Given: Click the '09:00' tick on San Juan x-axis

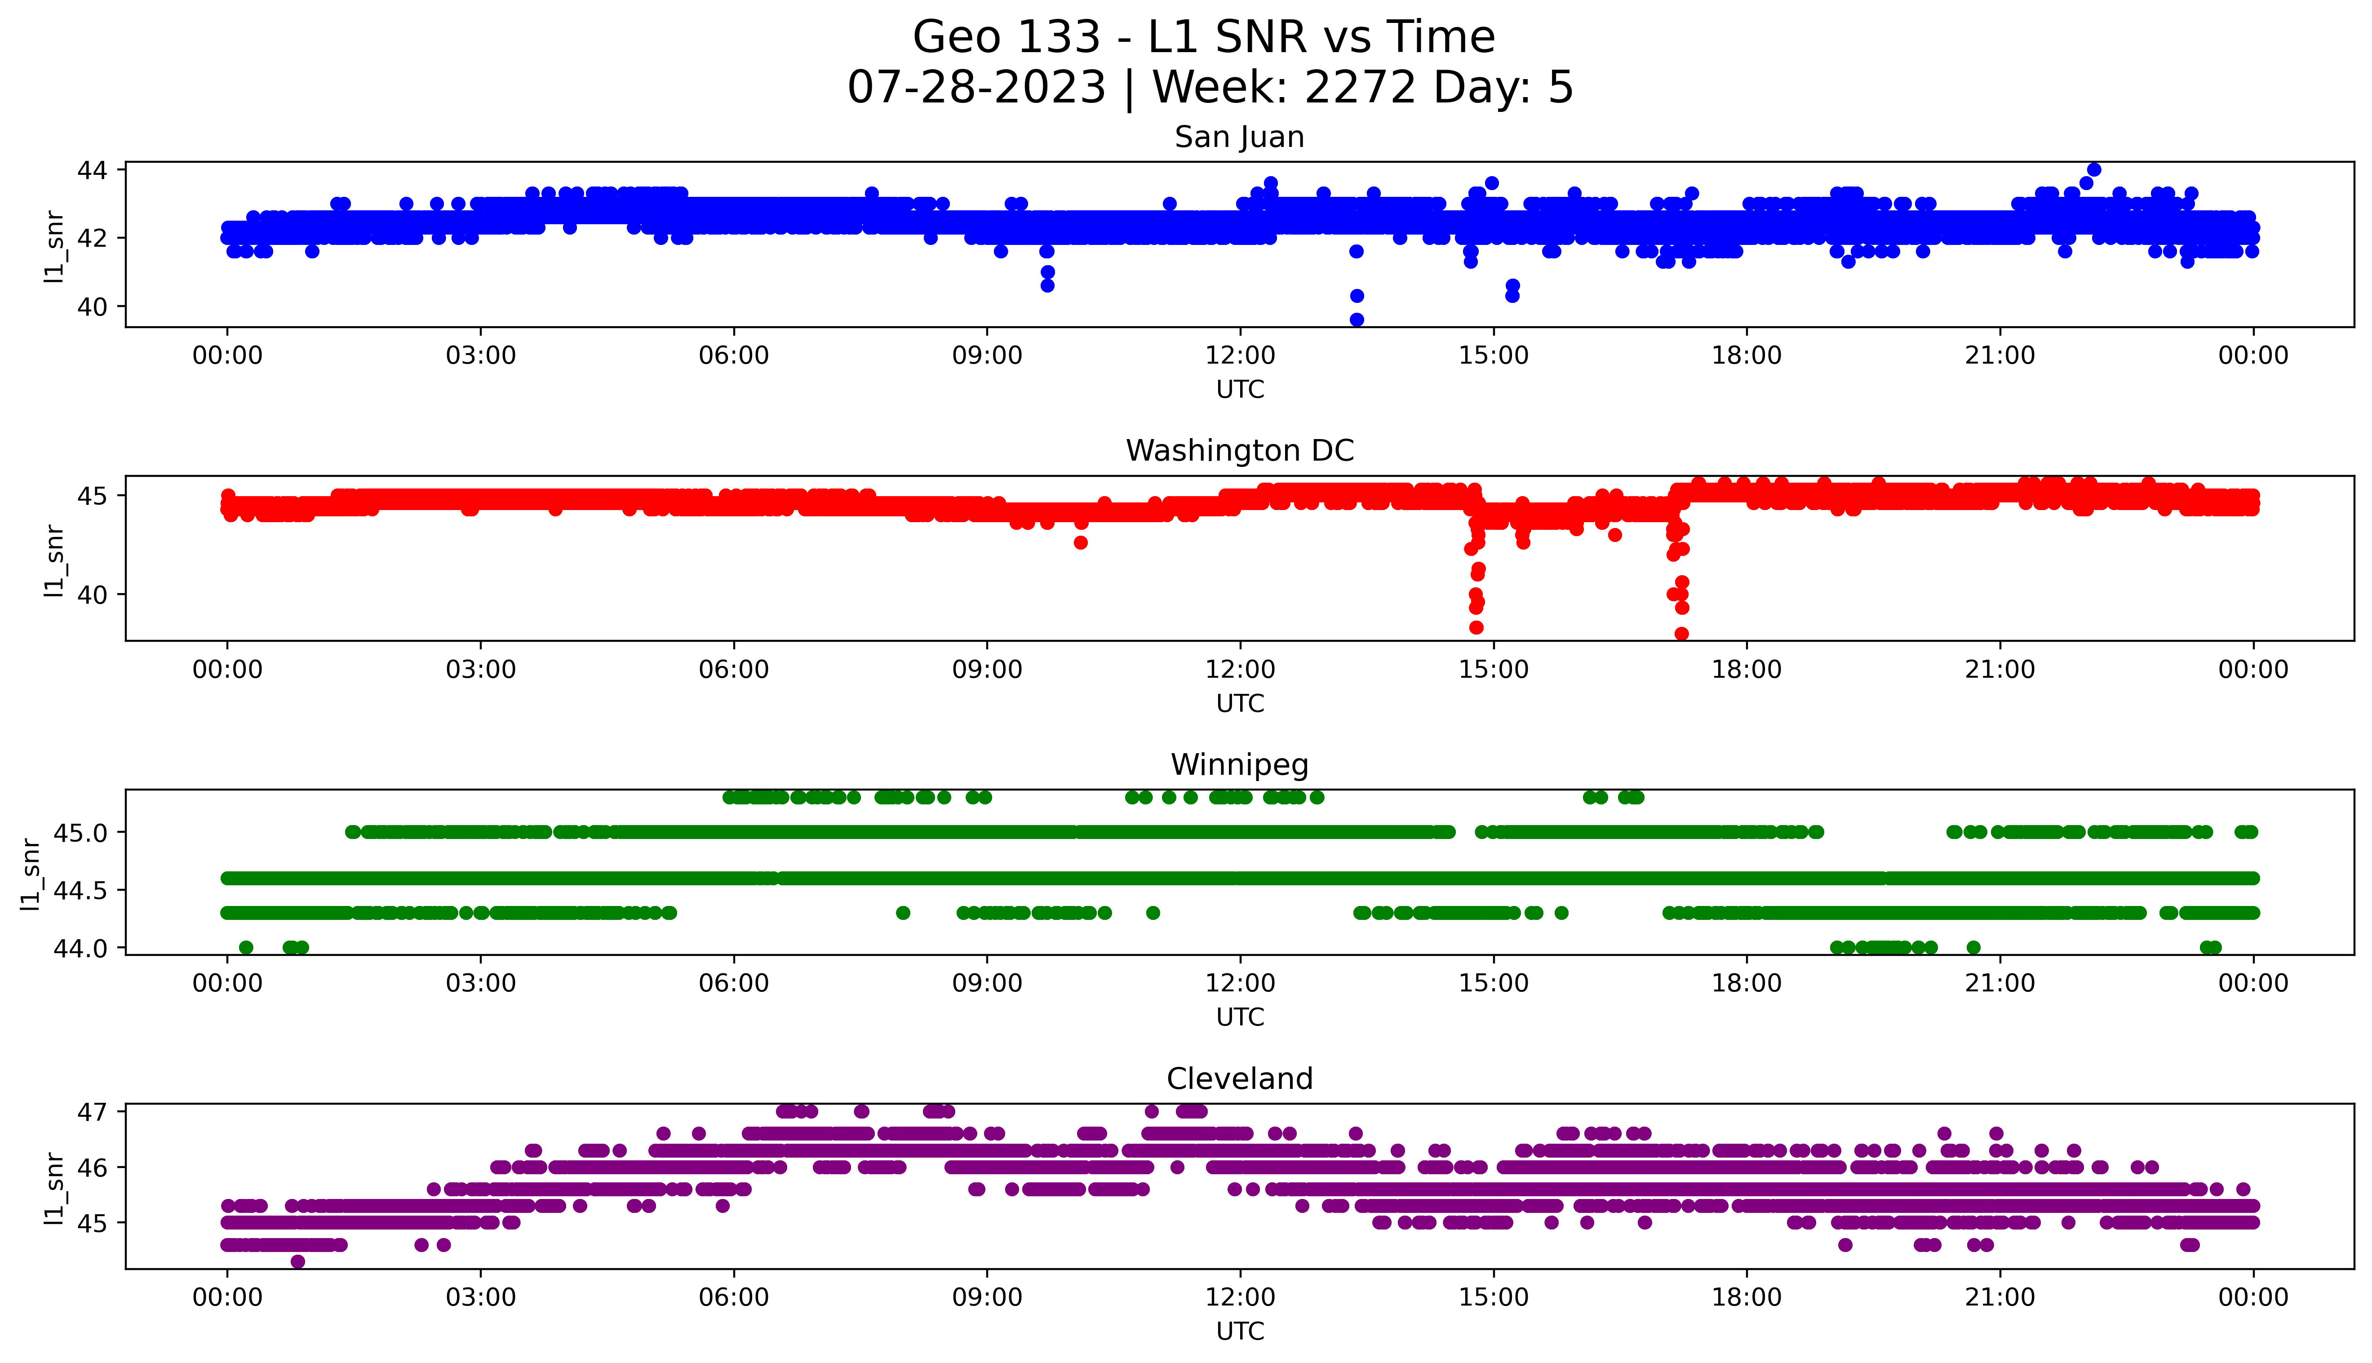Looking at the screenshot, I should coord(987,356).
